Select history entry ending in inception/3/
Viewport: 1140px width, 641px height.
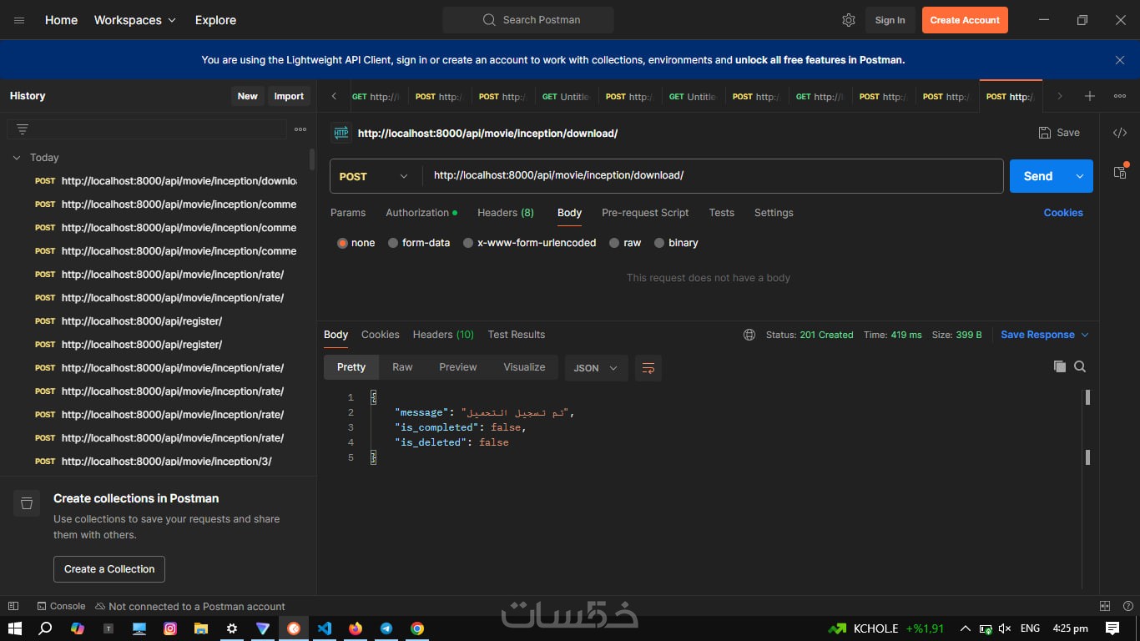[x=165, y=461]
